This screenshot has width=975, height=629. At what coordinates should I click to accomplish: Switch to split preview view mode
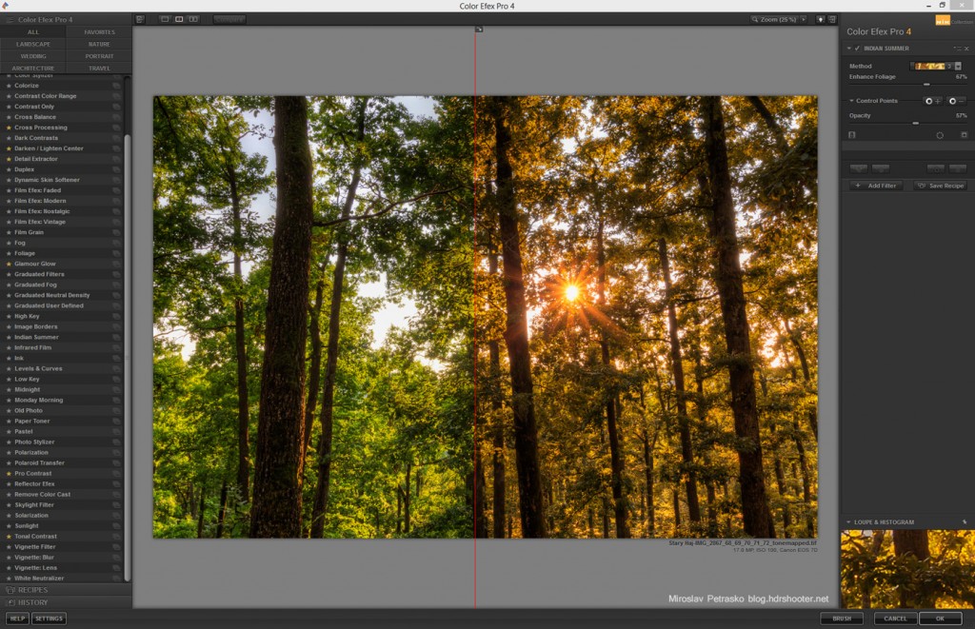coord(179,19)
